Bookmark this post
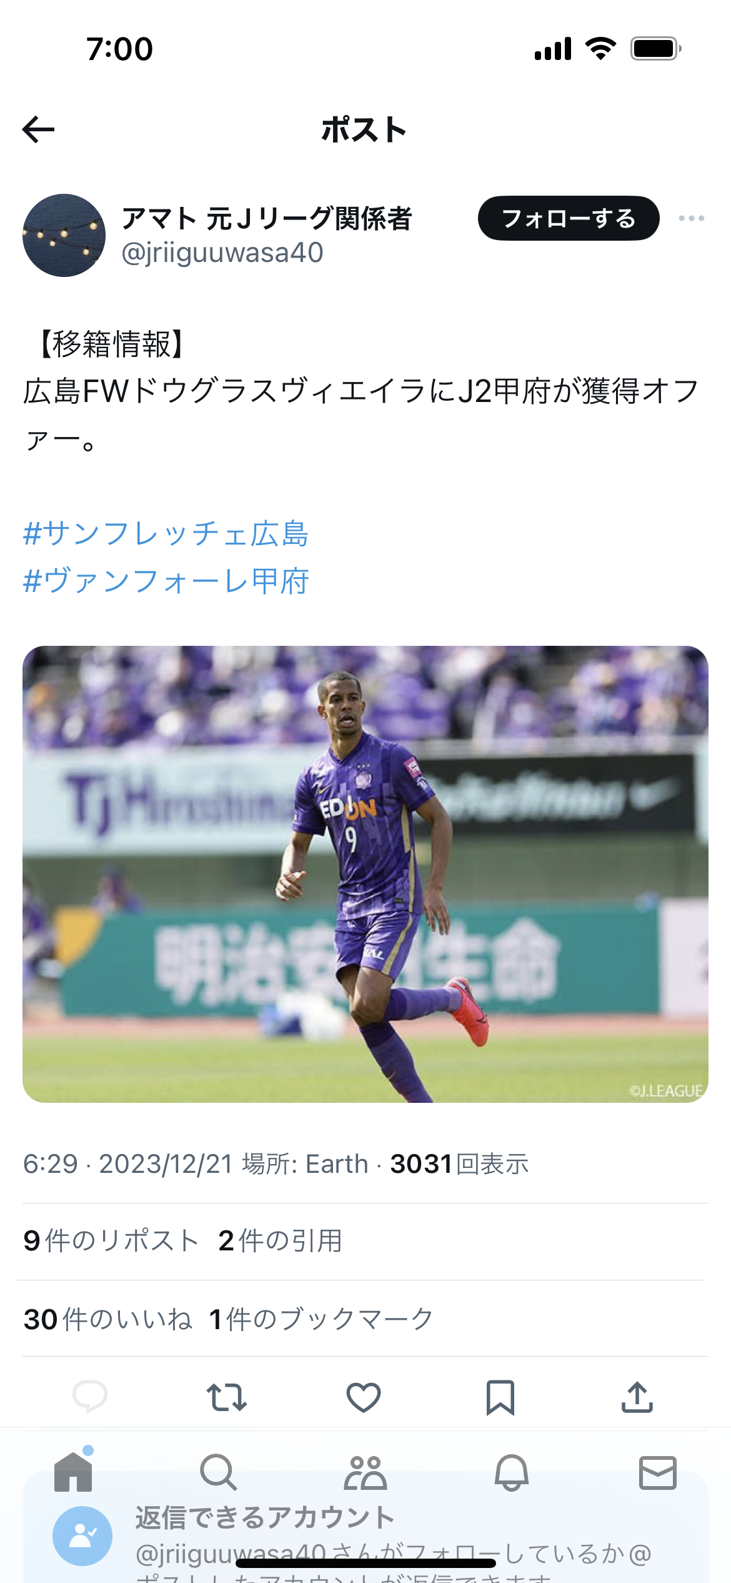This screenshot has height=1583, width=731. click(500, 1397)
